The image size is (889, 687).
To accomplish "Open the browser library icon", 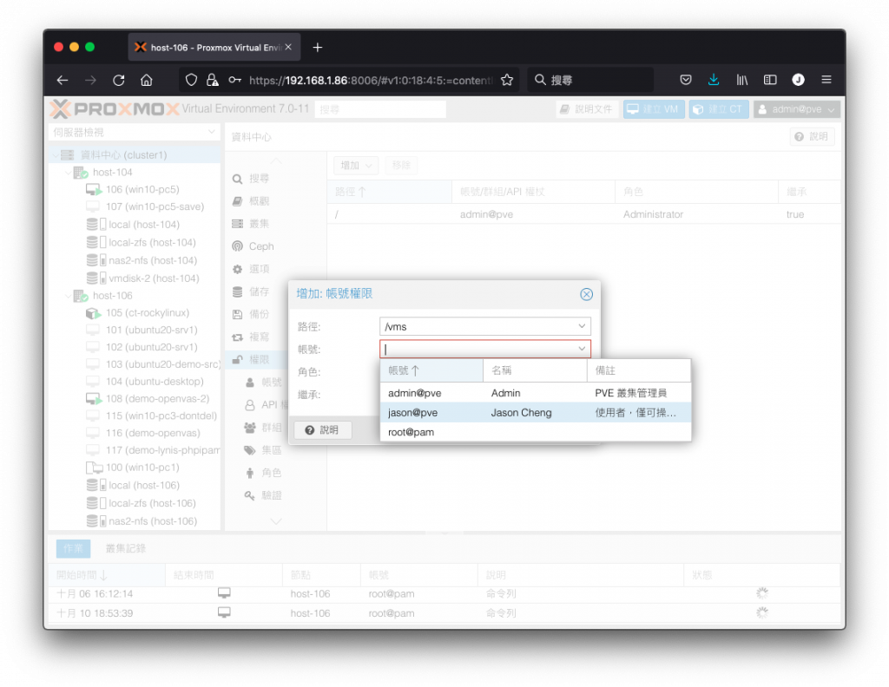I will pos(741,80).
